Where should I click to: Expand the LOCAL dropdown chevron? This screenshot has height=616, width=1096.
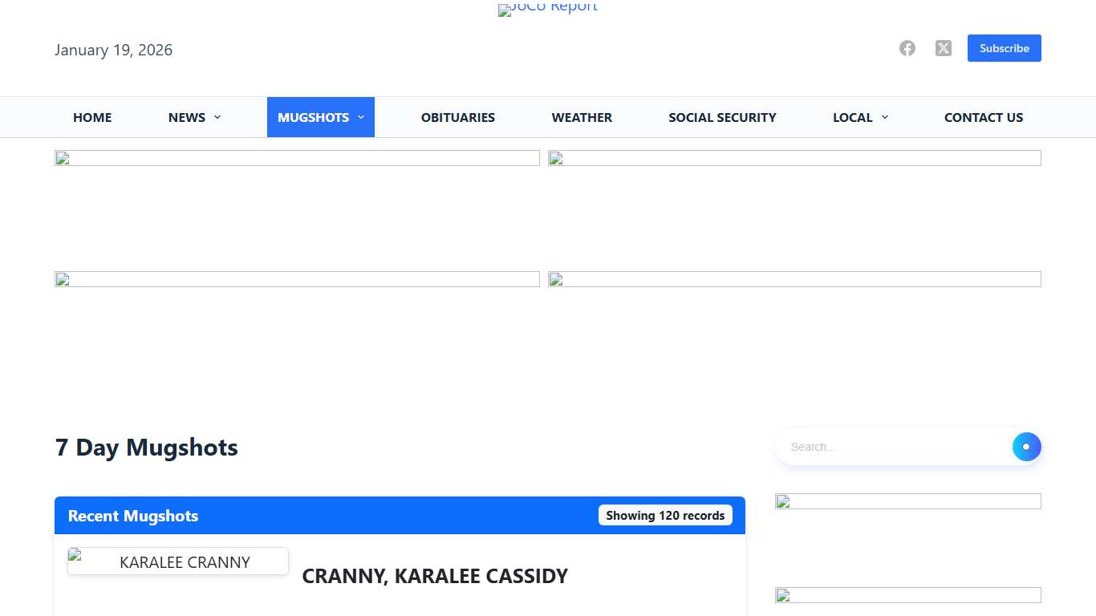tap(885, 117)
